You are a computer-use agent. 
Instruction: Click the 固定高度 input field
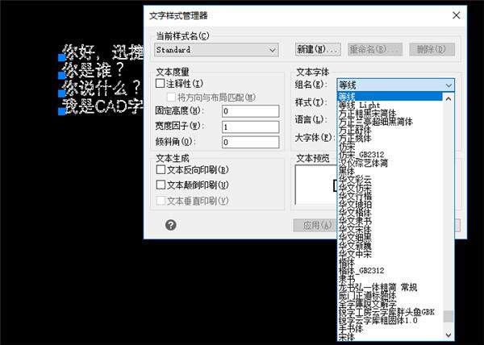point(250,111)
